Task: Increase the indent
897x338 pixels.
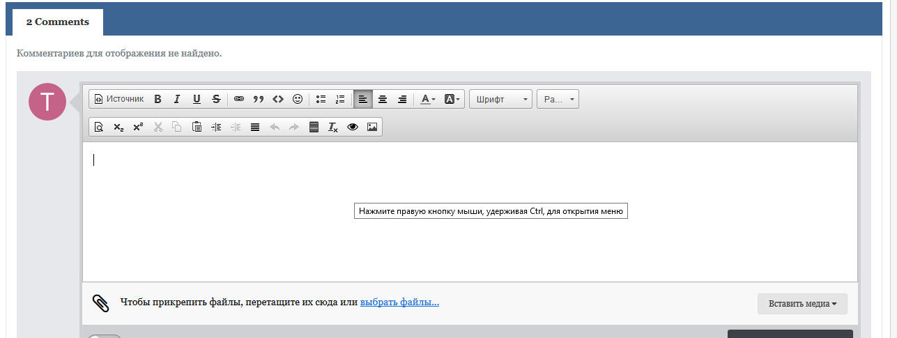Action: tap(216, 127)
